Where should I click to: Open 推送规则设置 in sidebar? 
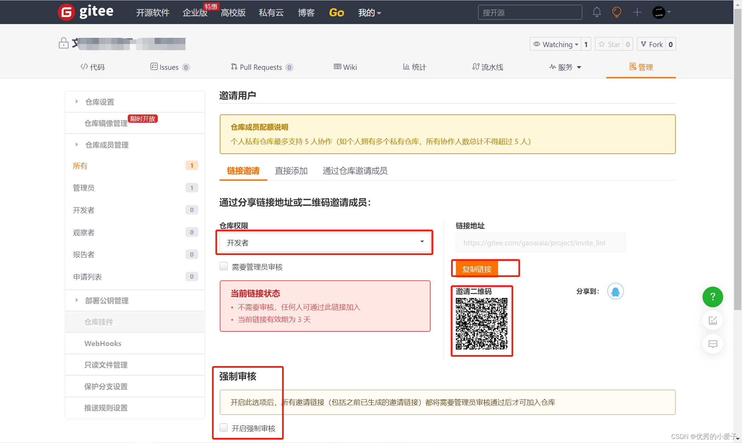pos(135,408)
